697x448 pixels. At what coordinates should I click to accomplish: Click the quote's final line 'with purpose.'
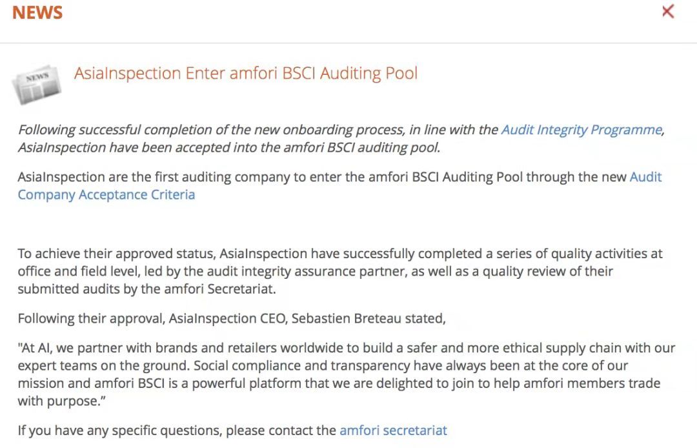pos(62,402)
